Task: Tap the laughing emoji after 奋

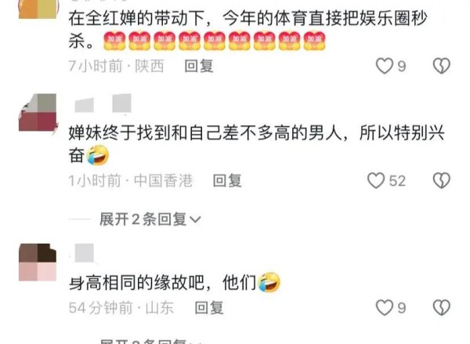Action: 97,155
